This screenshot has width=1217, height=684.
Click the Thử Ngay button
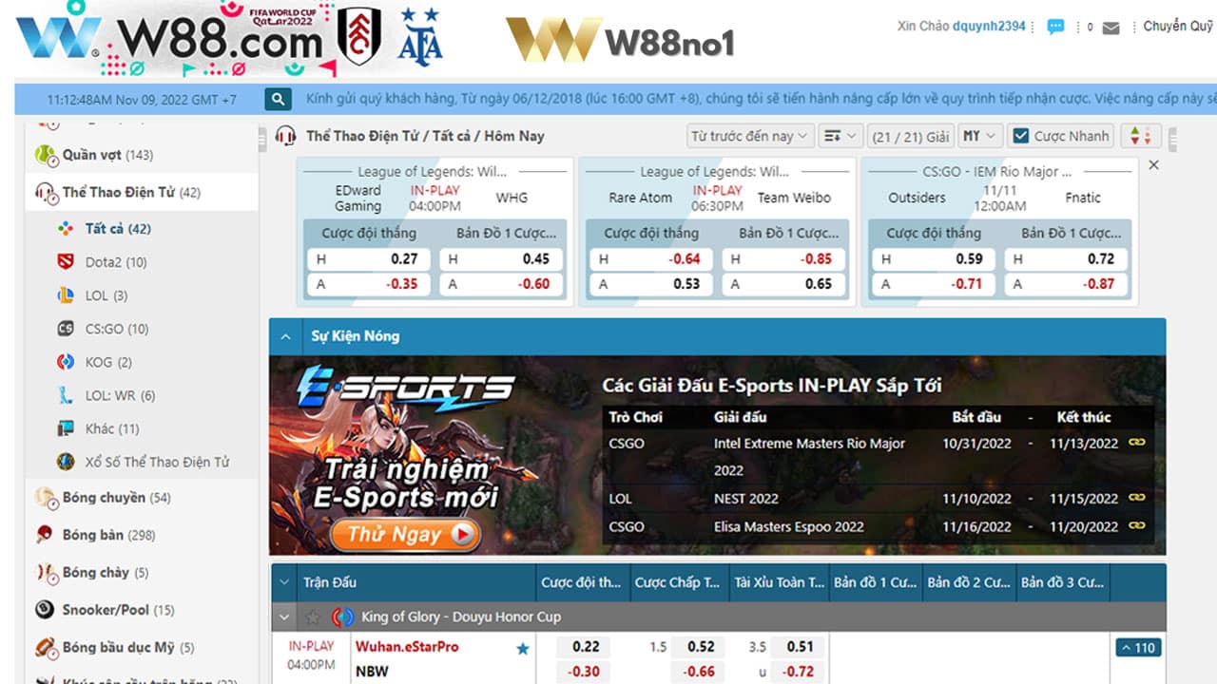403,535
